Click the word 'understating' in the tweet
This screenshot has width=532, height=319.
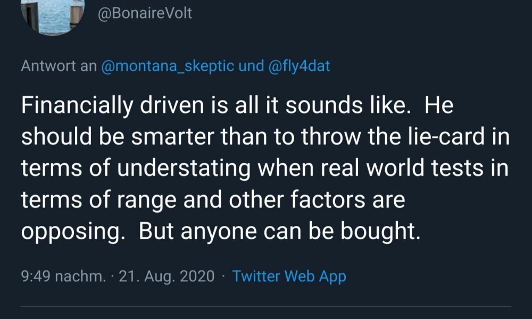point(184,169)
